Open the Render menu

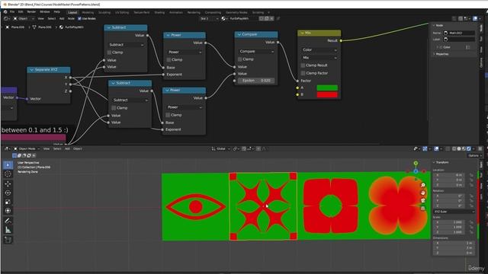point(31,12)
